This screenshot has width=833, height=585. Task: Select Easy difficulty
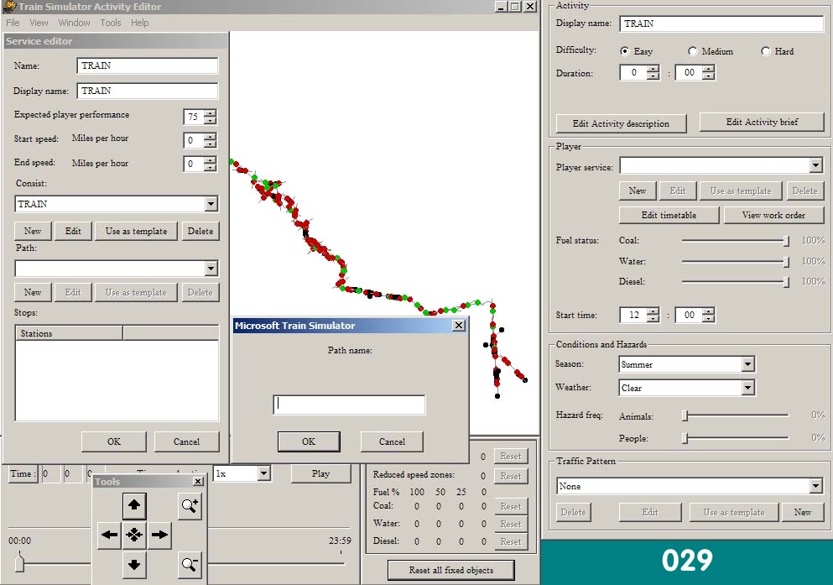click(625, 51)
